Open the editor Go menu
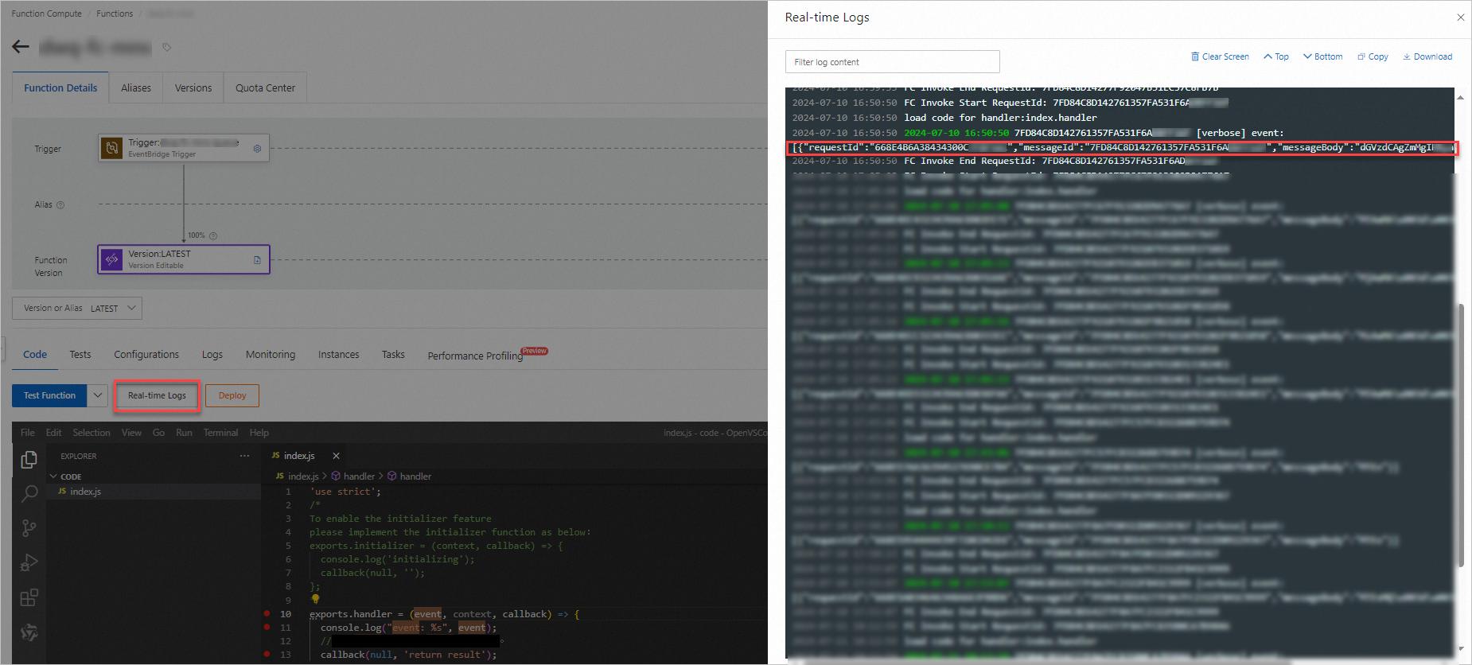Screen dimensions: 1472x665 pyautogui.click(x=158, y=433)
